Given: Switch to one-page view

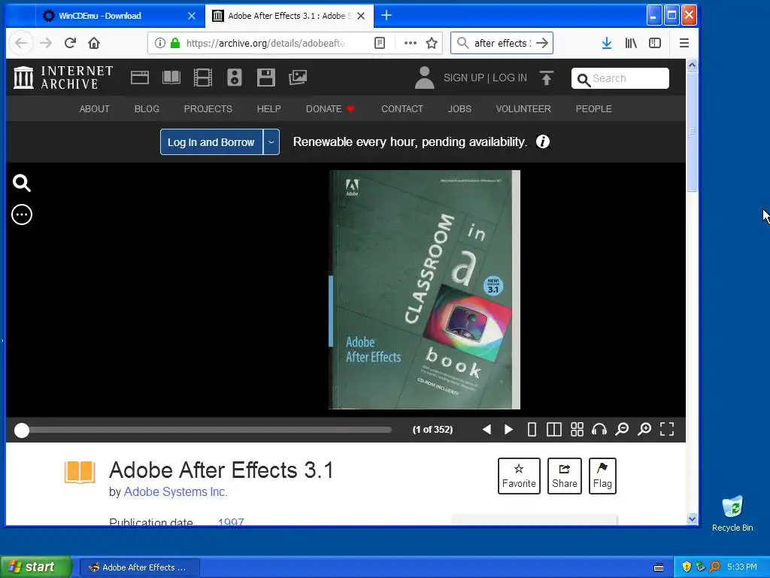Looking at the screenshot, I should (x=532, y=430).
